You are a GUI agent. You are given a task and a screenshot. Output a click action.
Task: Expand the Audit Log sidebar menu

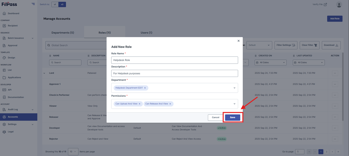(x=19, y=110)
